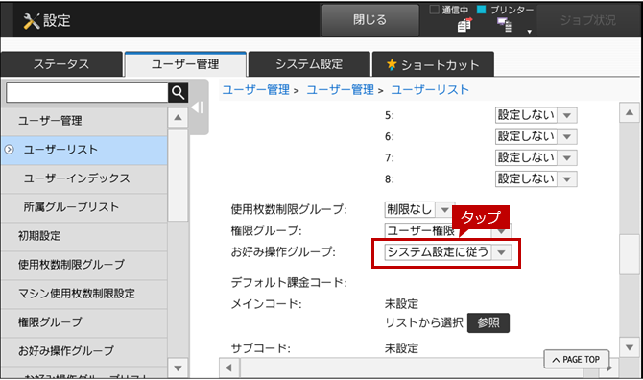Image resolution: width=643 pixels, height=380 pixels.
Task: Click the ジョブ状況 button
Action: [x=588, y=20]
